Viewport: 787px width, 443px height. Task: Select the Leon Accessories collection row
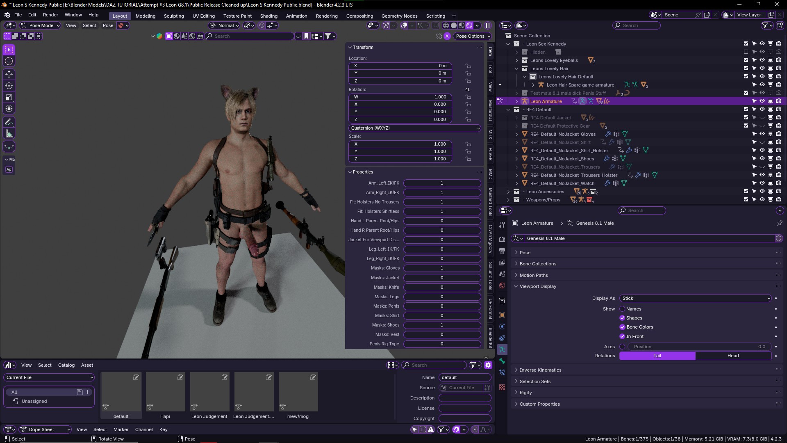[x=545, y=192]
